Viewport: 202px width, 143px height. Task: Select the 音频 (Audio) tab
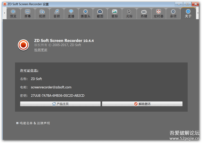pos(57,14)
